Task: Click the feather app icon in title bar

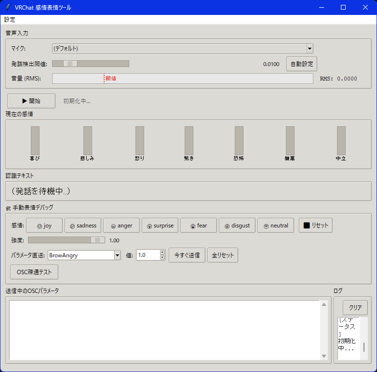Action: 8,7
